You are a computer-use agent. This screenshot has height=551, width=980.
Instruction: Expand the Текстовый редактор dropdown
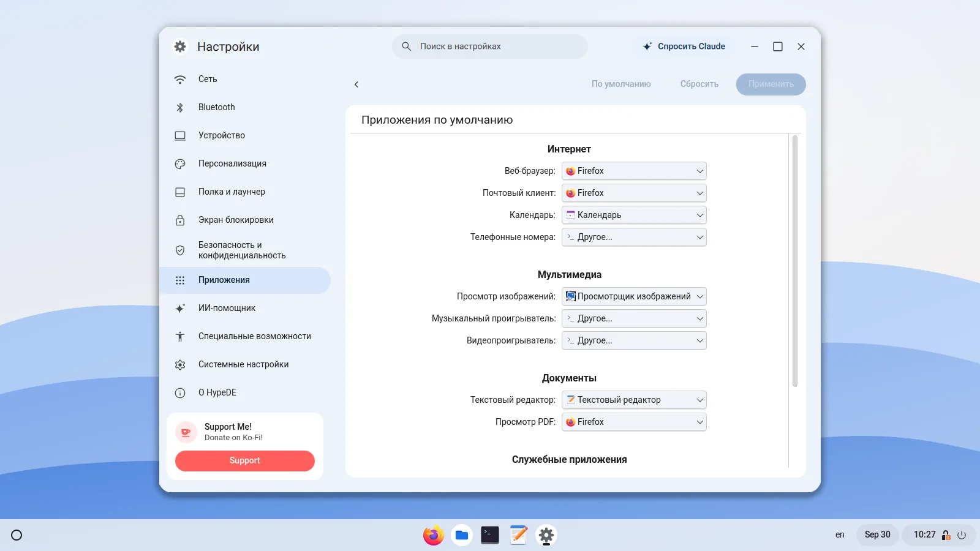[634, 400]
